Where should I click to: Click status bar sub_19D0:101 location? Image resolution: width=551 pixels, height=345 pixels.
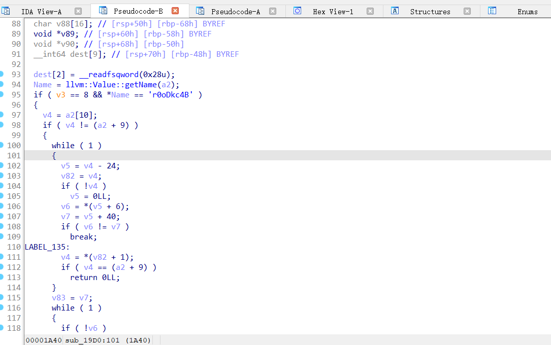click(x=92, y=340)
